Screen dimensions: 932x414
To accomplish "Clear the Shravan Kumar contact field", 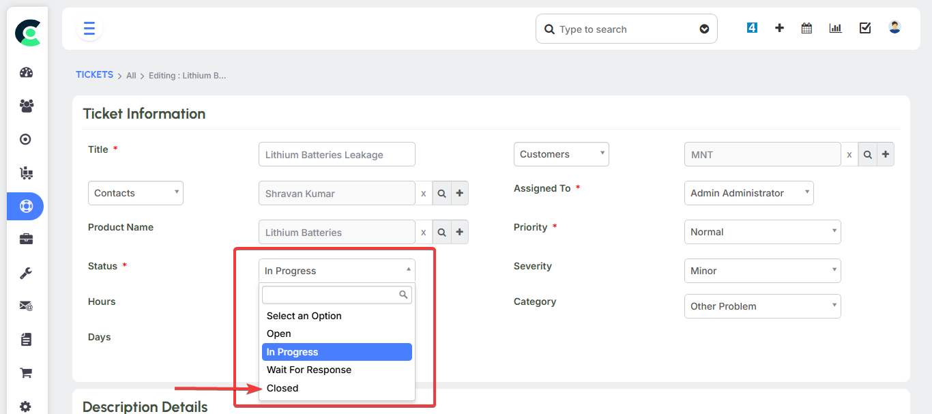I will (423, 194).
